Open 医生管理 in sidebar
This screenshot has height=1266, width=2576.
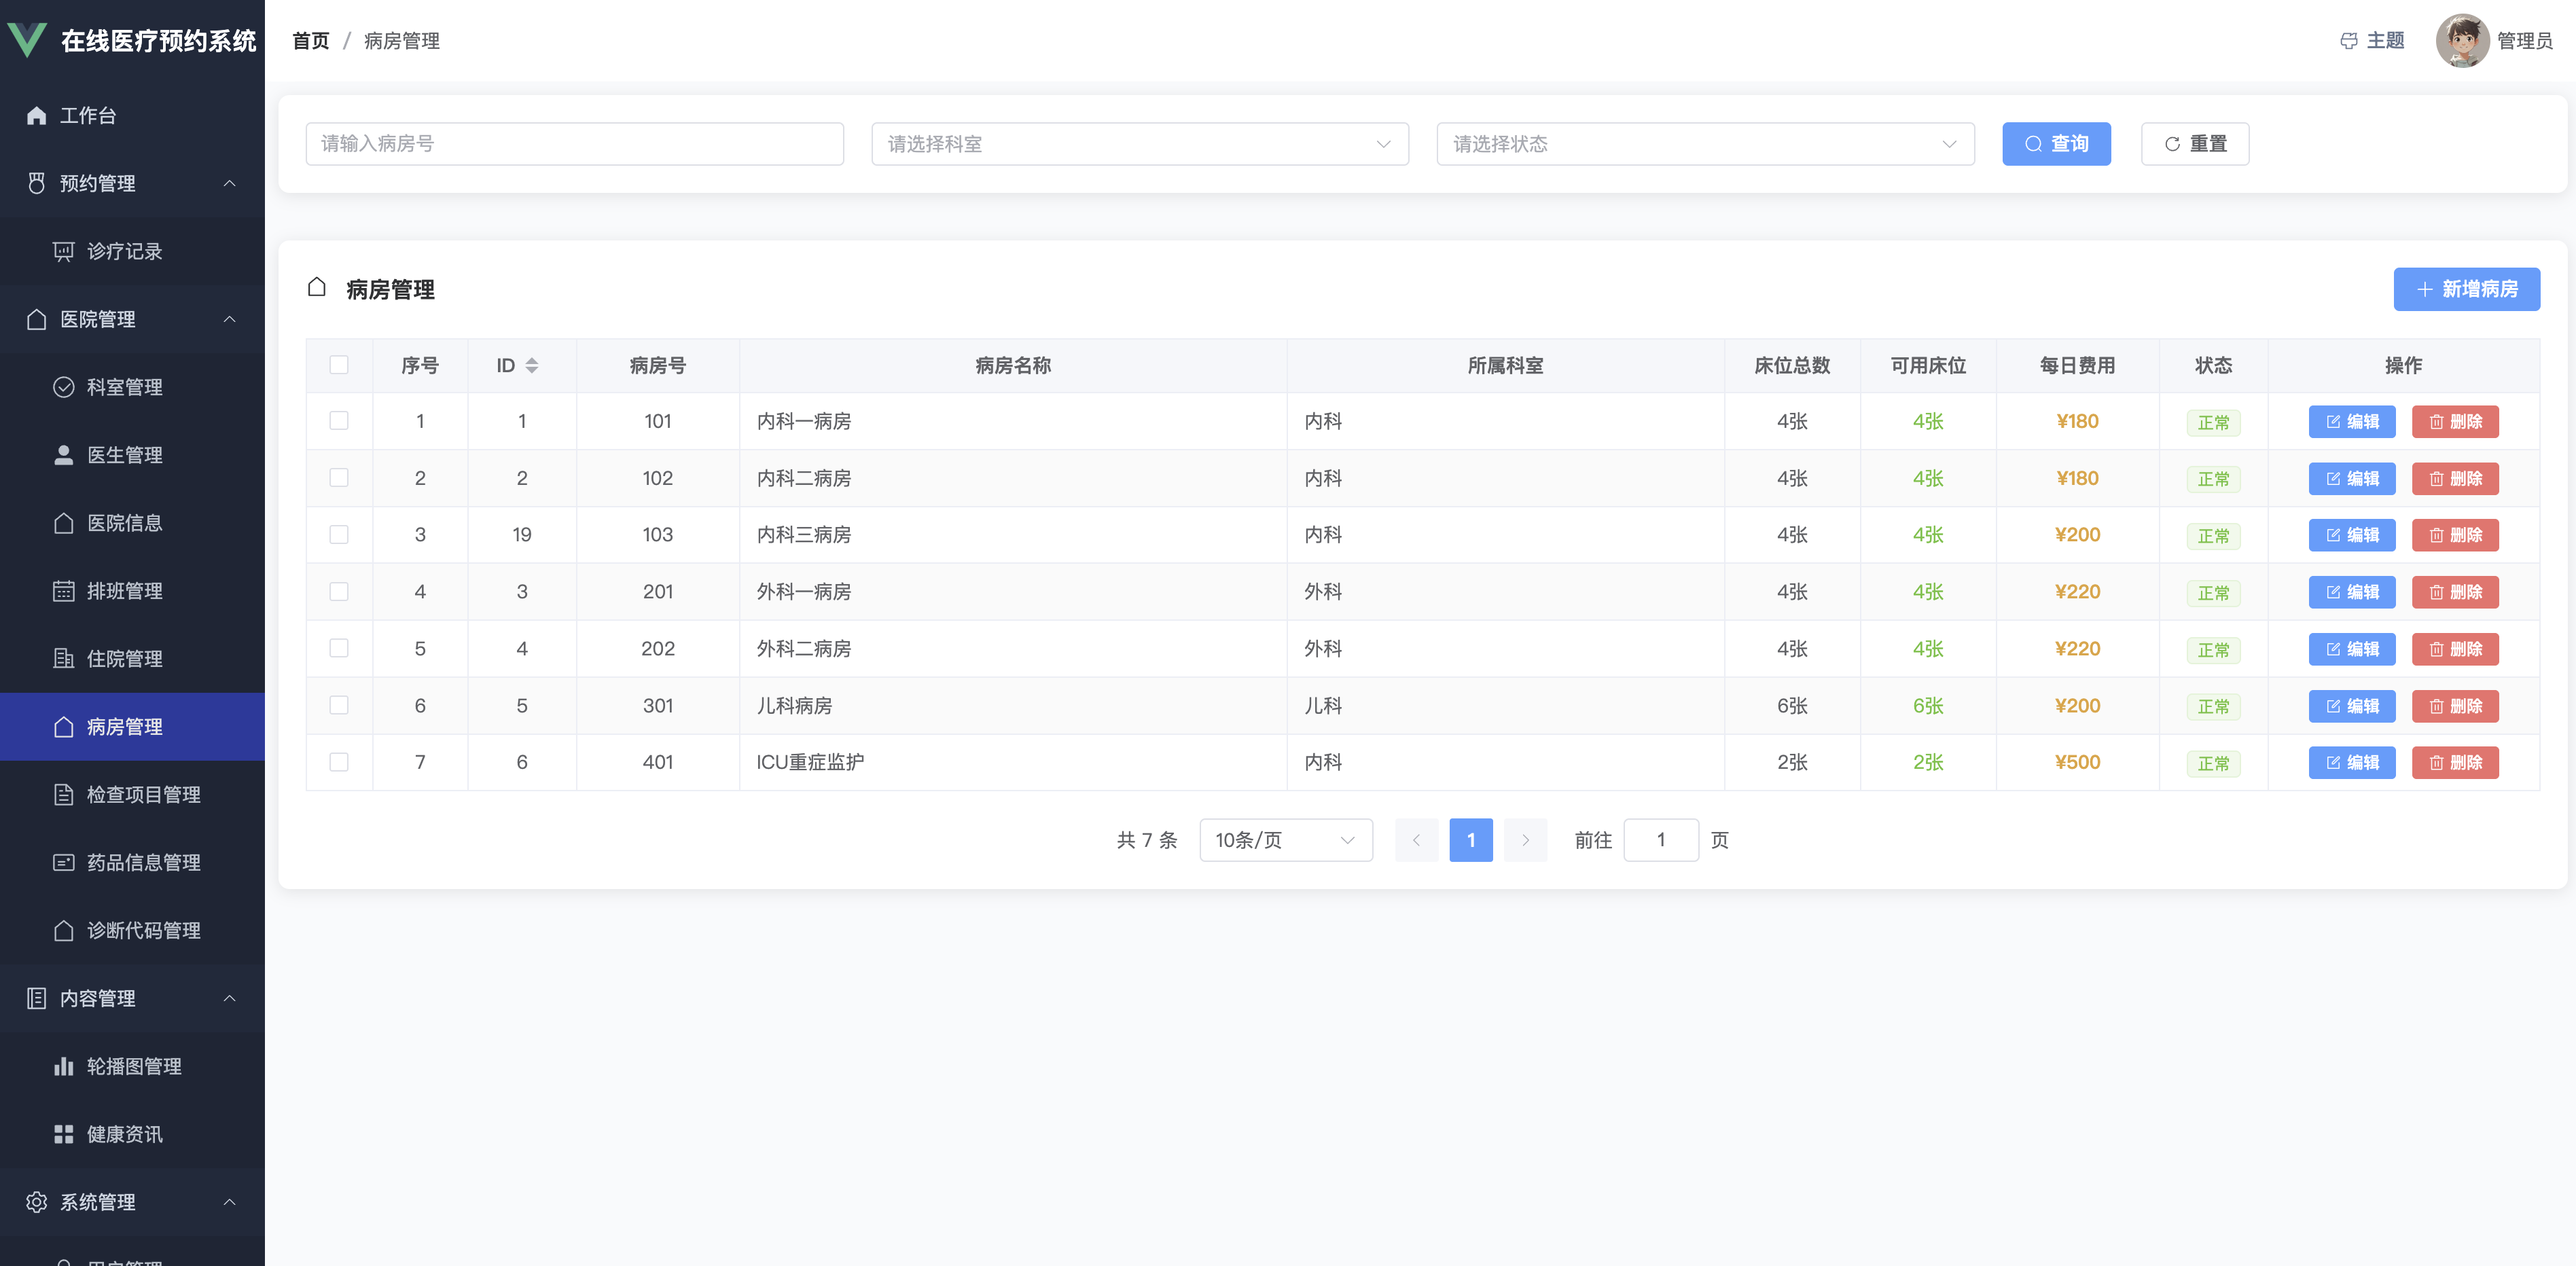pos(124,455)
